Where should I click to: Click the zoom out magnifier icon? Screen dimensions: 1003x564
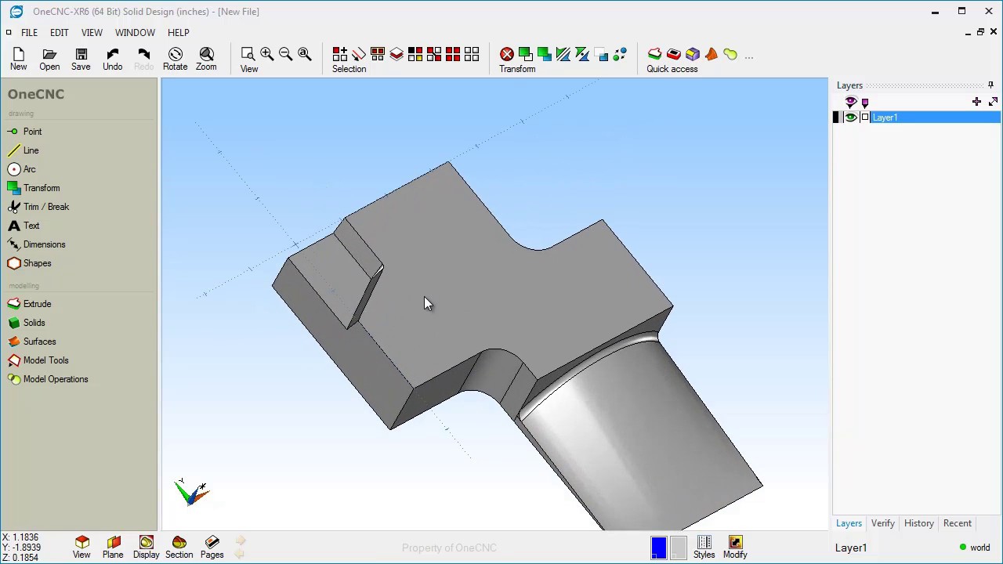click(x=286, y=54)
